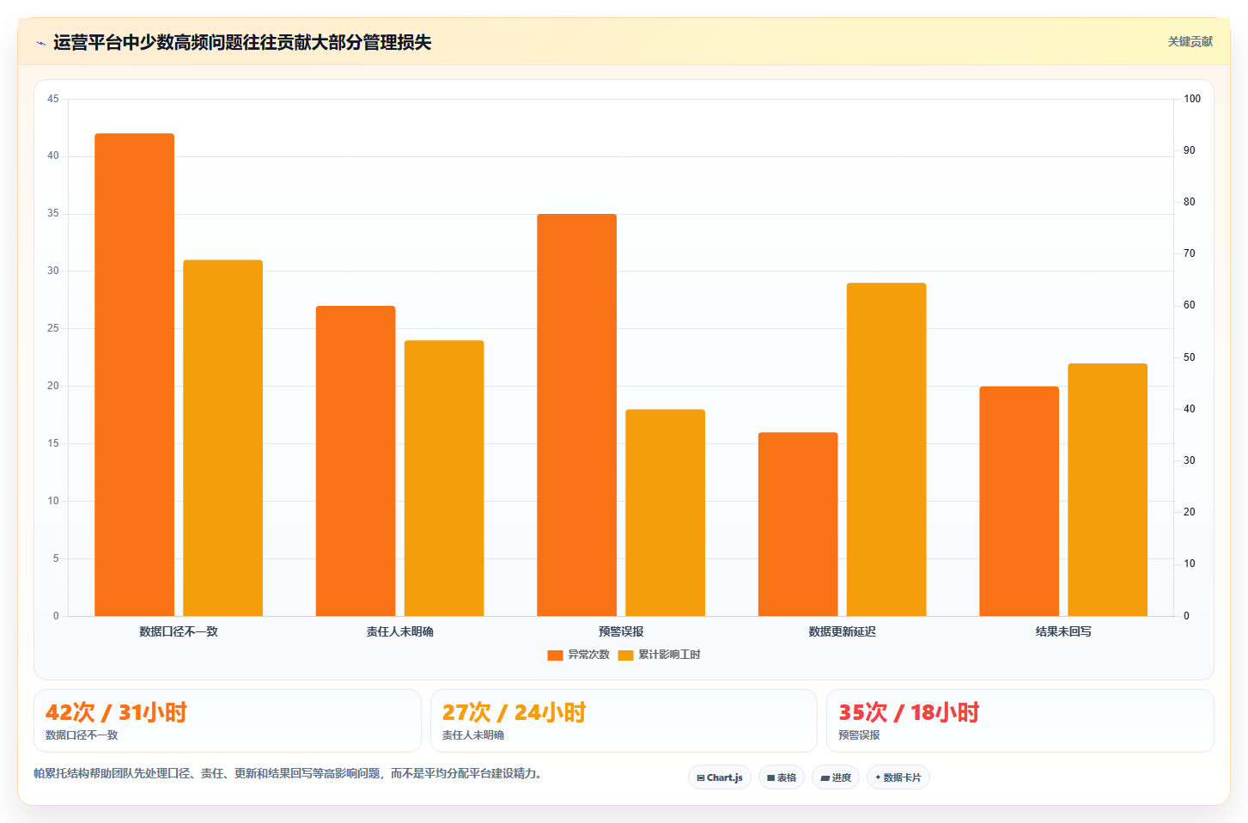Click the 数据口径不一致 累计影响工时 bar
This screenshot has height=823, width=1248.
click(222, 438)
